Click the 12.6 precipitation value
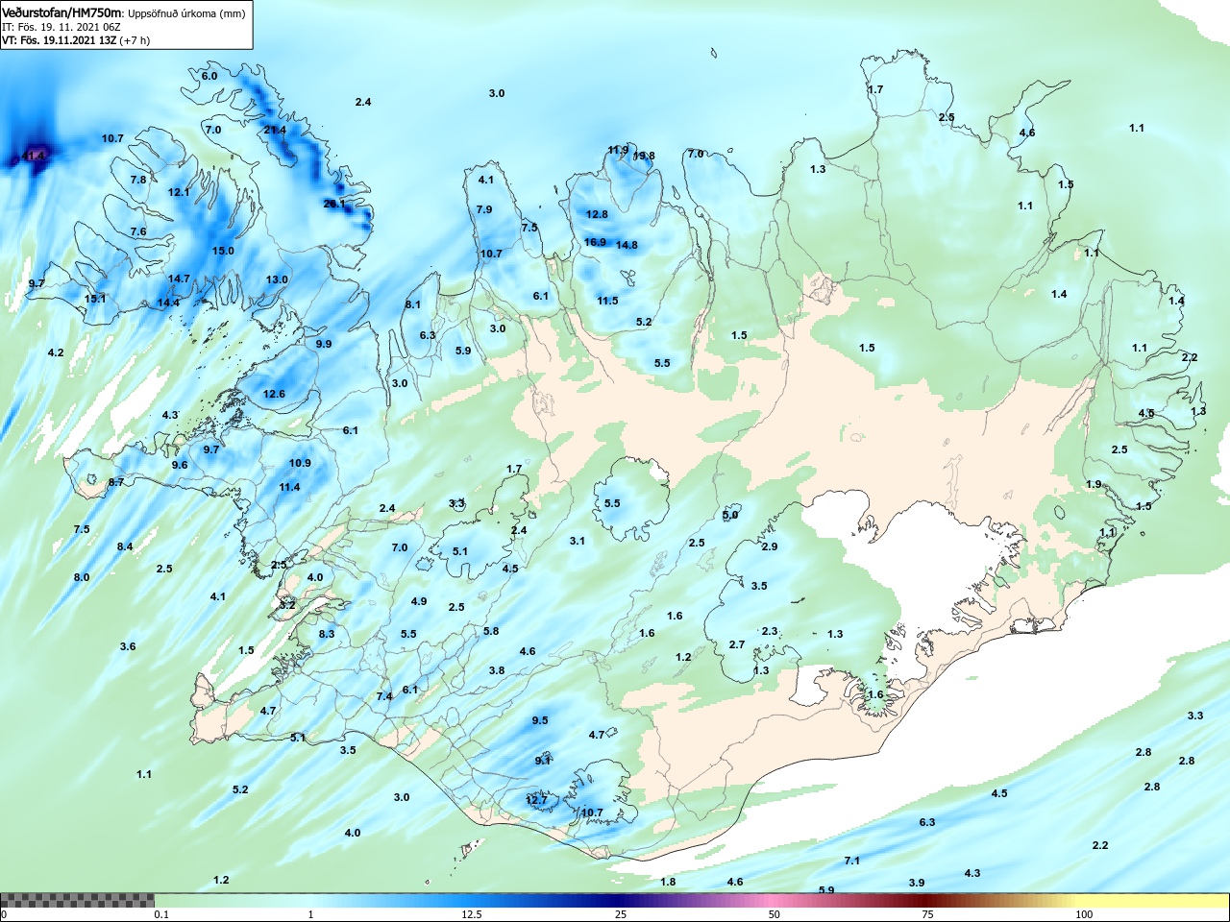 coord(274,394)
